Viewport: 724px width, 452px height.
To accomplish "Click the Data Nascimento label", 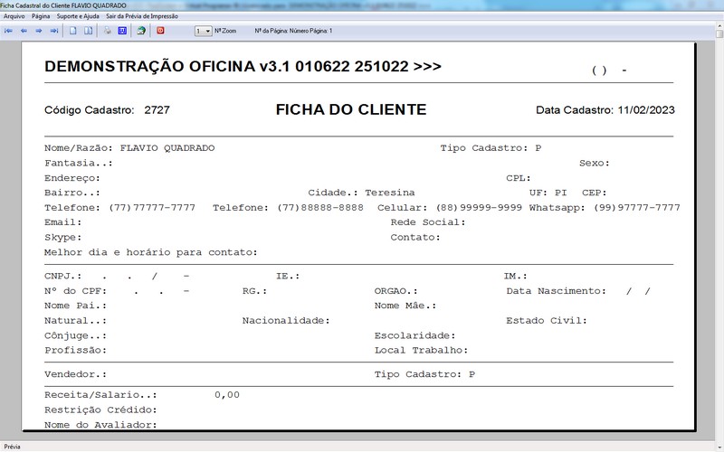I will pos(557,291).
